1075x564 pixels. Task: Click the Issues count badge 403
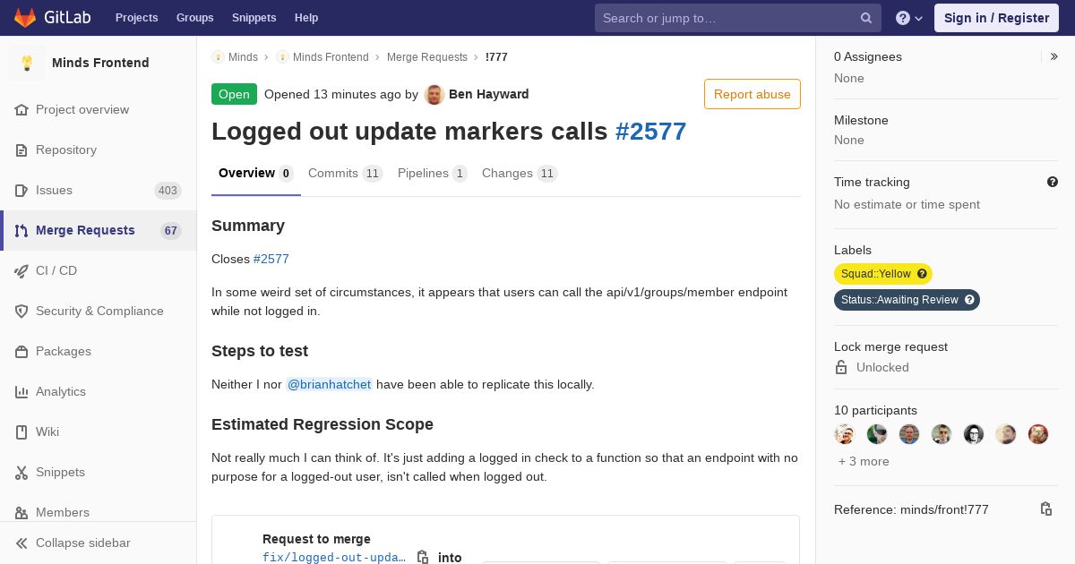click(x=168, y=191)
